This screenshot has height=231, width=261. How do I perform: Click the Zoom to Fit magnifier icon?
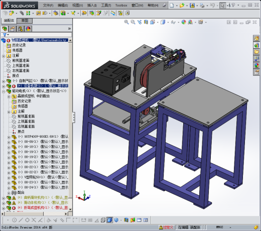(126, 22)
